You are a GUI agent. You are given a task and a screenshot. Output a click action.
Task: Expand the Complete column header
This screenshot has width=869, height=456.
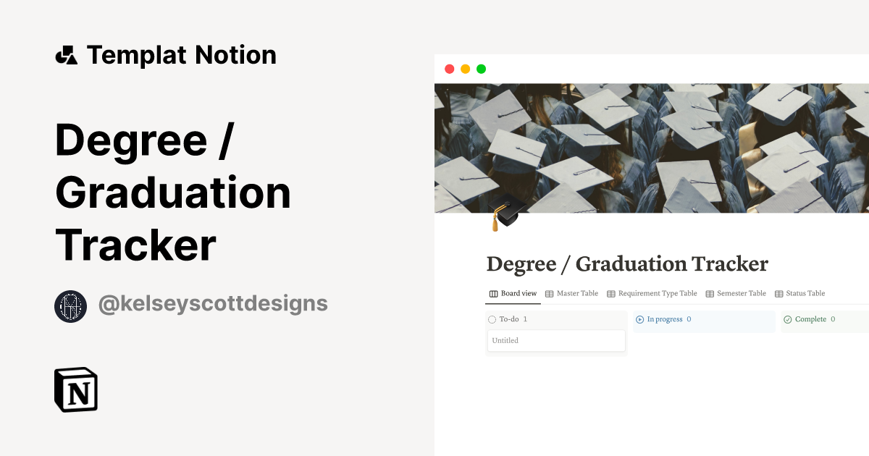click(x=810, y=319)
